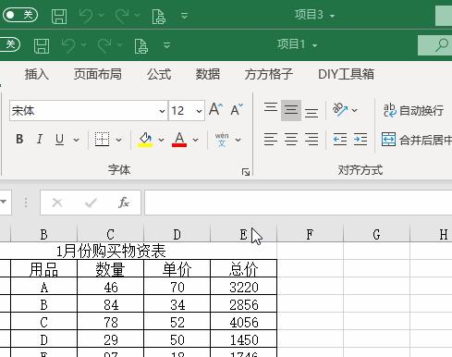Open quick access customize menu in 项目1 window
This screenshot has width=452, height=357.
click(x=166, y=45)
